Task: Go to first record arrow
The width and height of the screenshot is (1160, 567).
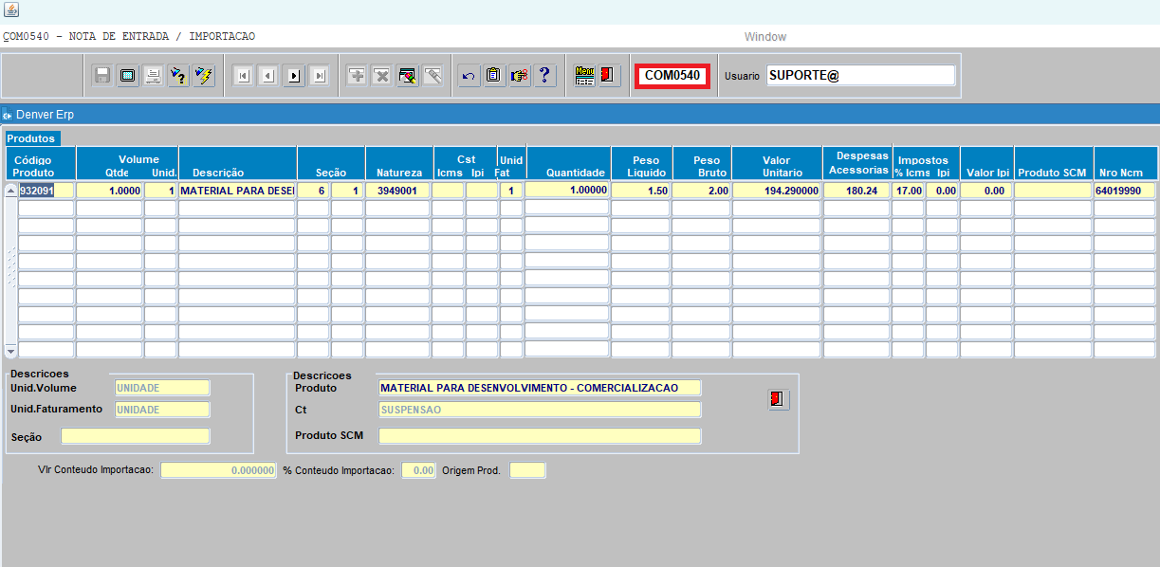Action: (x=243, y=76)
